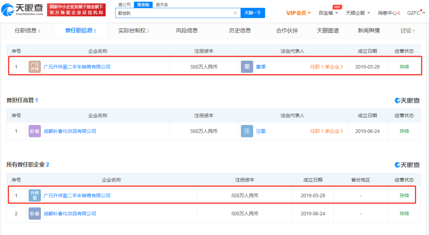
Task: Open the 曾任职信息 tab
Action: click(x=80, y=30)
